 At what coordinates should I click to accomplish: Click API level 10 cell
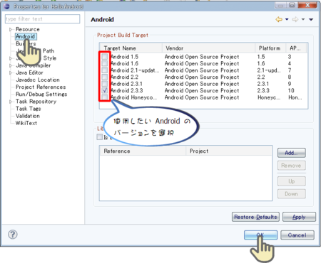pyautogui.click(x=291, y=90)
